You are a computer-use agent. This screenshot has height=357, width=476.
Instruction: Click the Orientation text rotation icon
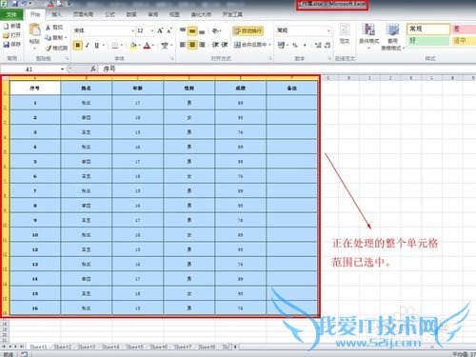[x=215, y=30]
